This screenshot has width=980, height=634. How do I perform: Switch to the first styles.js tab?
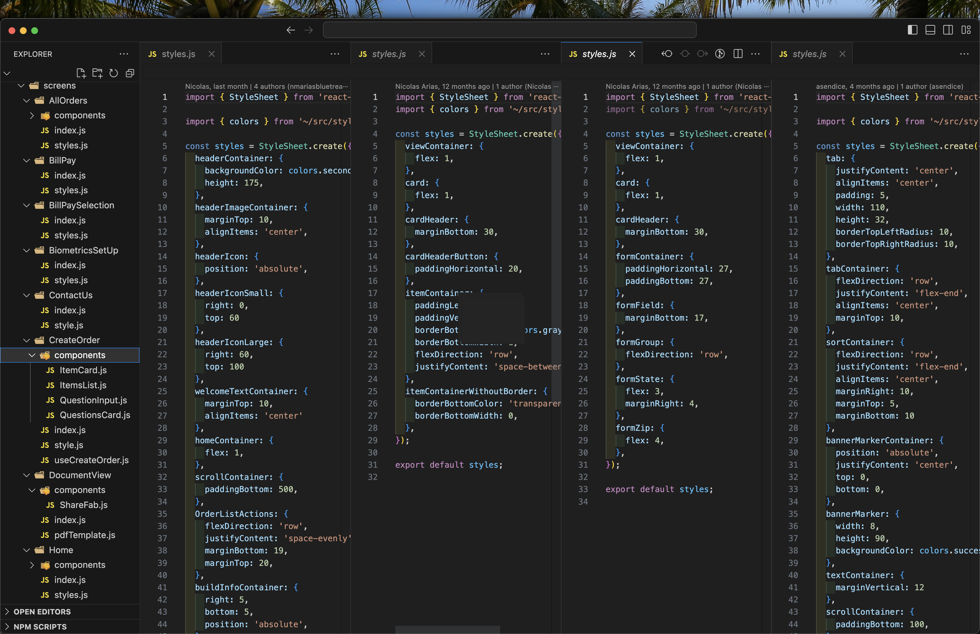[x=178, y=54]
